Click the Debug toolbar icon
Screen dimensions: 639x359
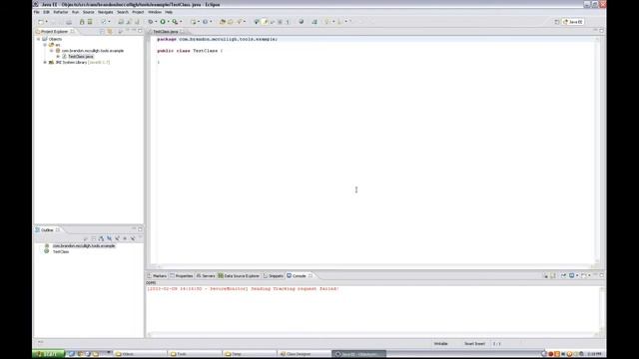[151, 22]
